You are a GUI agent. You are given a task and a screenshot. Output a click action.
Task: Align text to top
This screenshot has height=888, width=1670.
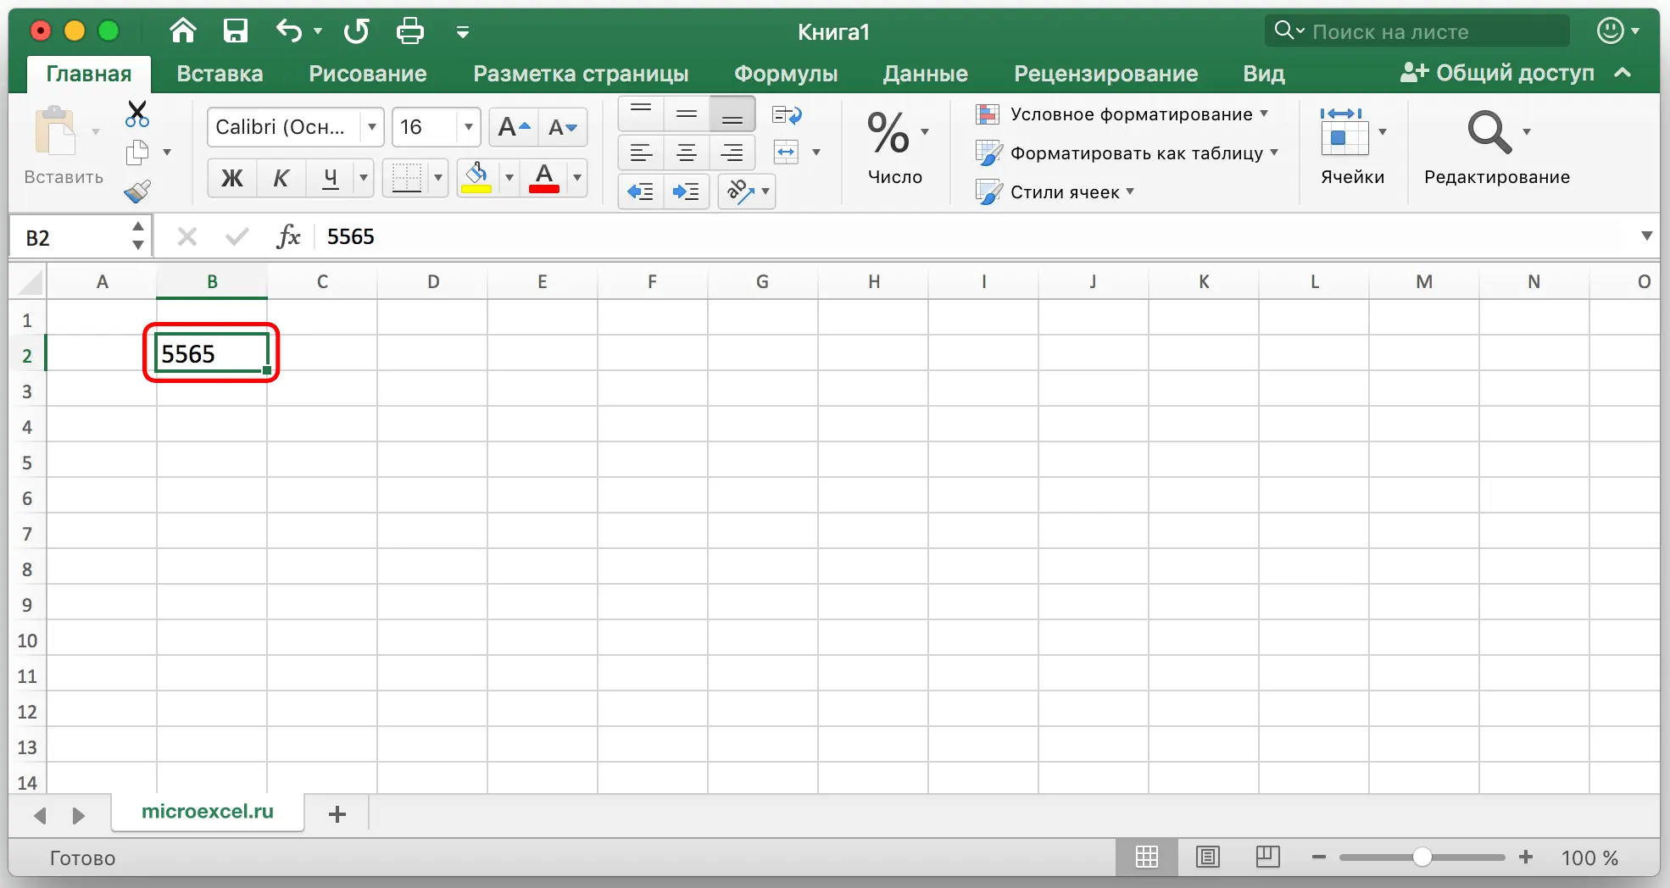coord(641,114)
